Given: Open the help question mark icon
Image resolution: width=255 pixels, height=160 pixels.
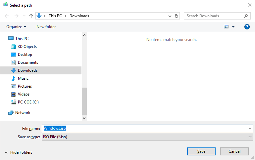Looking at the screenshot, I should tap(247, 27).
